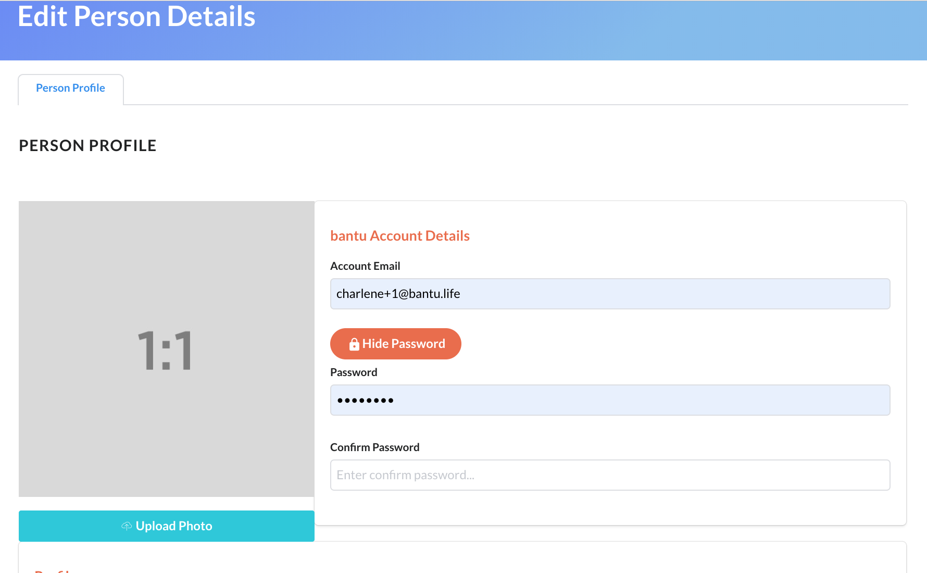Image resolution: width=927 pixels, height=573 pixels.
Task: Click the Confirm Password label
Action: [x=375, y=447]
